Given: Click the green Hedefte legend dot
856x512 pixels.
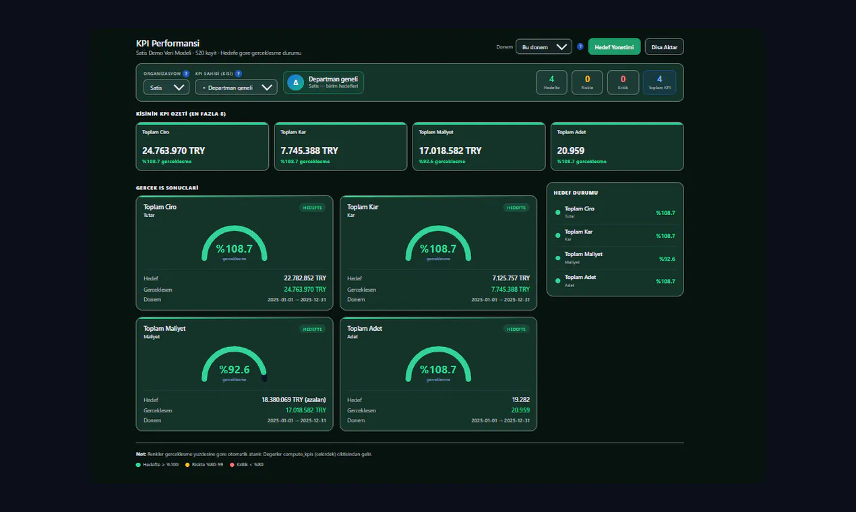Looking at the screenshot, I should [x=138, y=465].
